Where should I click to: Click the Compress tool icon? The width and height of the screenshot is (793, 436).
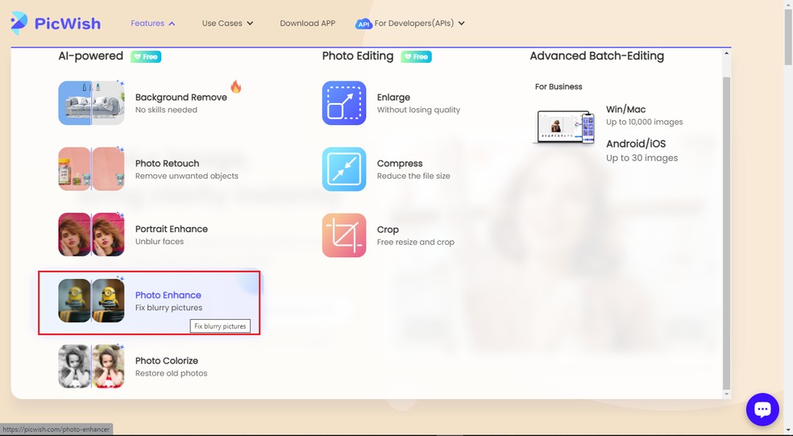pos(344,169)
